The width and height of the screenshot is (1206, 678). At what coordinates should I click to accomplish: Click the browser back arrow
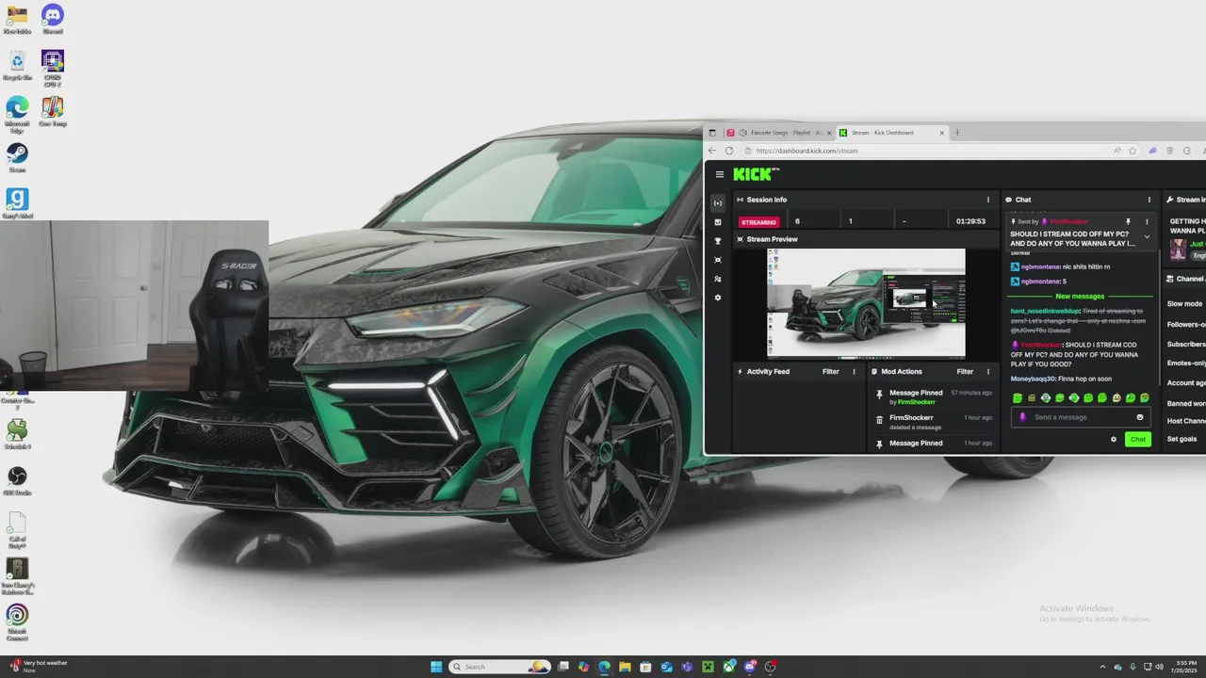pos(712,151)
